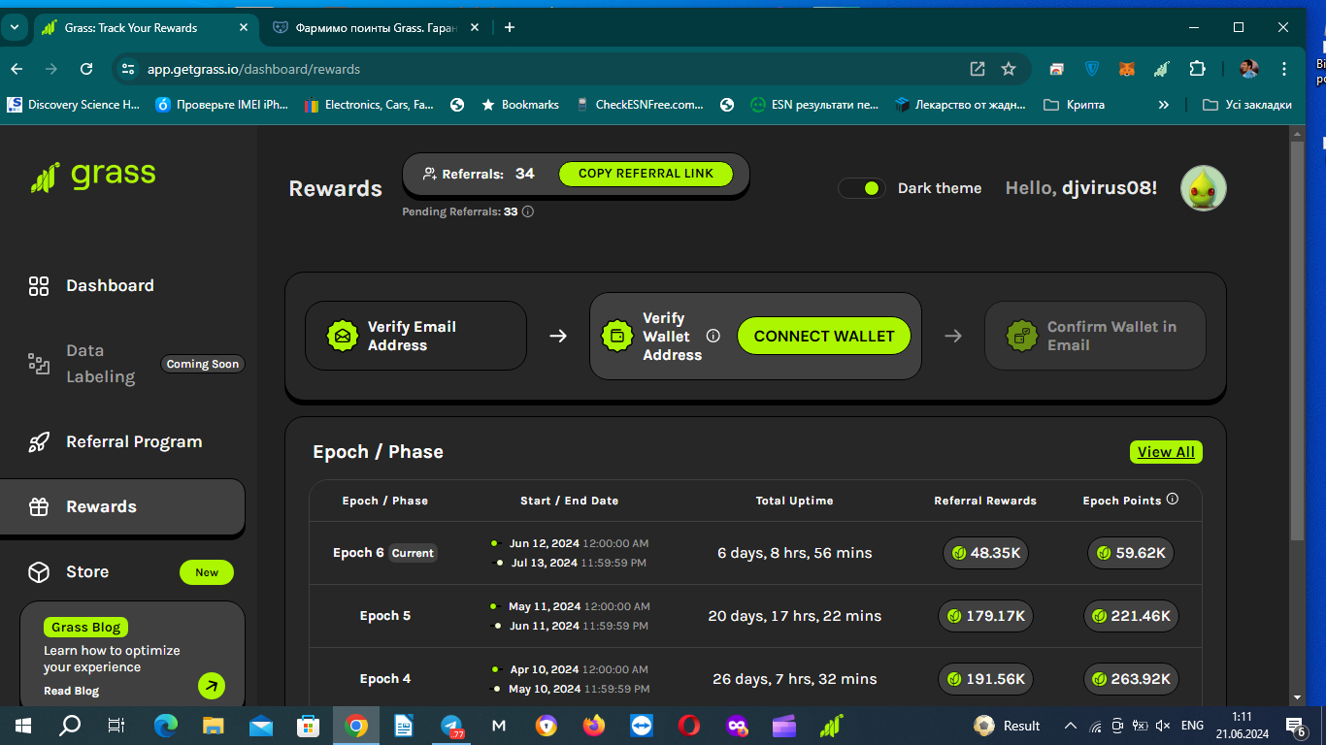Bookmark this page with the star icon
The width and height of the screenshot is (1326, 745).
[1009, 69]
